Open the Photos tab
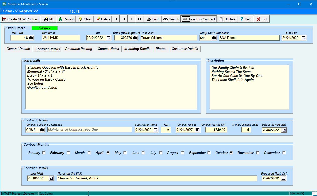317x196 pixels. point(161,49)
